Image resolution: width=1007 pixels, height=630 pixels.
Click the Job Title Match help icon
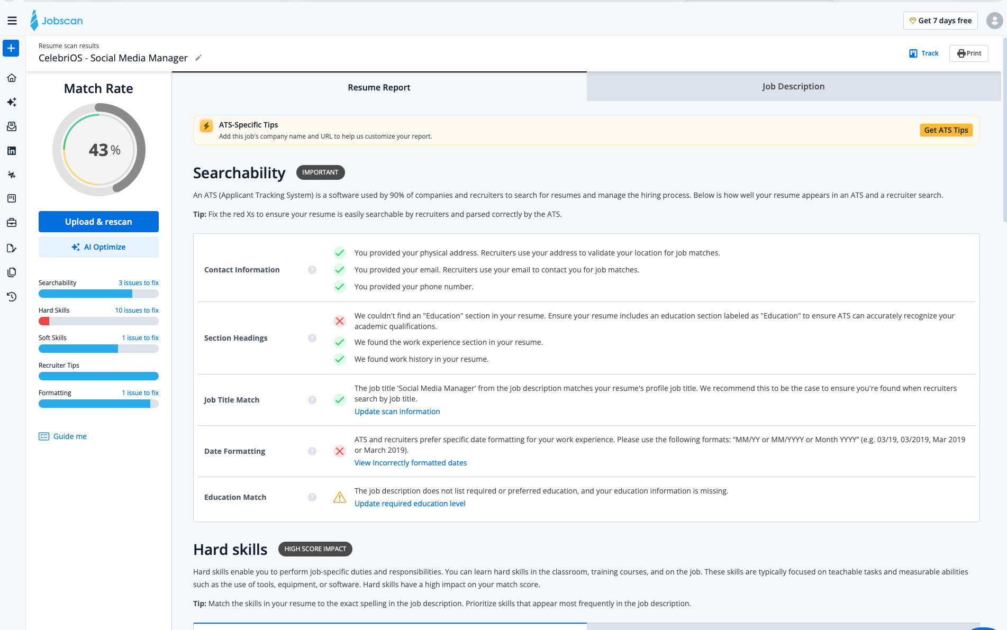point(312,400)
